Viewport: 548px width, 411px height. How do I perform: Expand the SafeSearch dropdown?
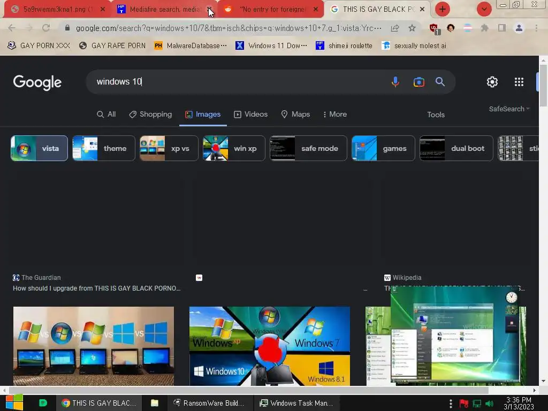[509, 109]
